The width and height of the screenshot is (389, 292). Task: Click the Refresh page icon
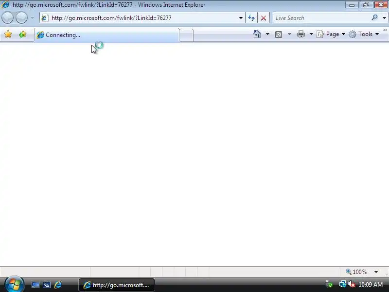251,18
